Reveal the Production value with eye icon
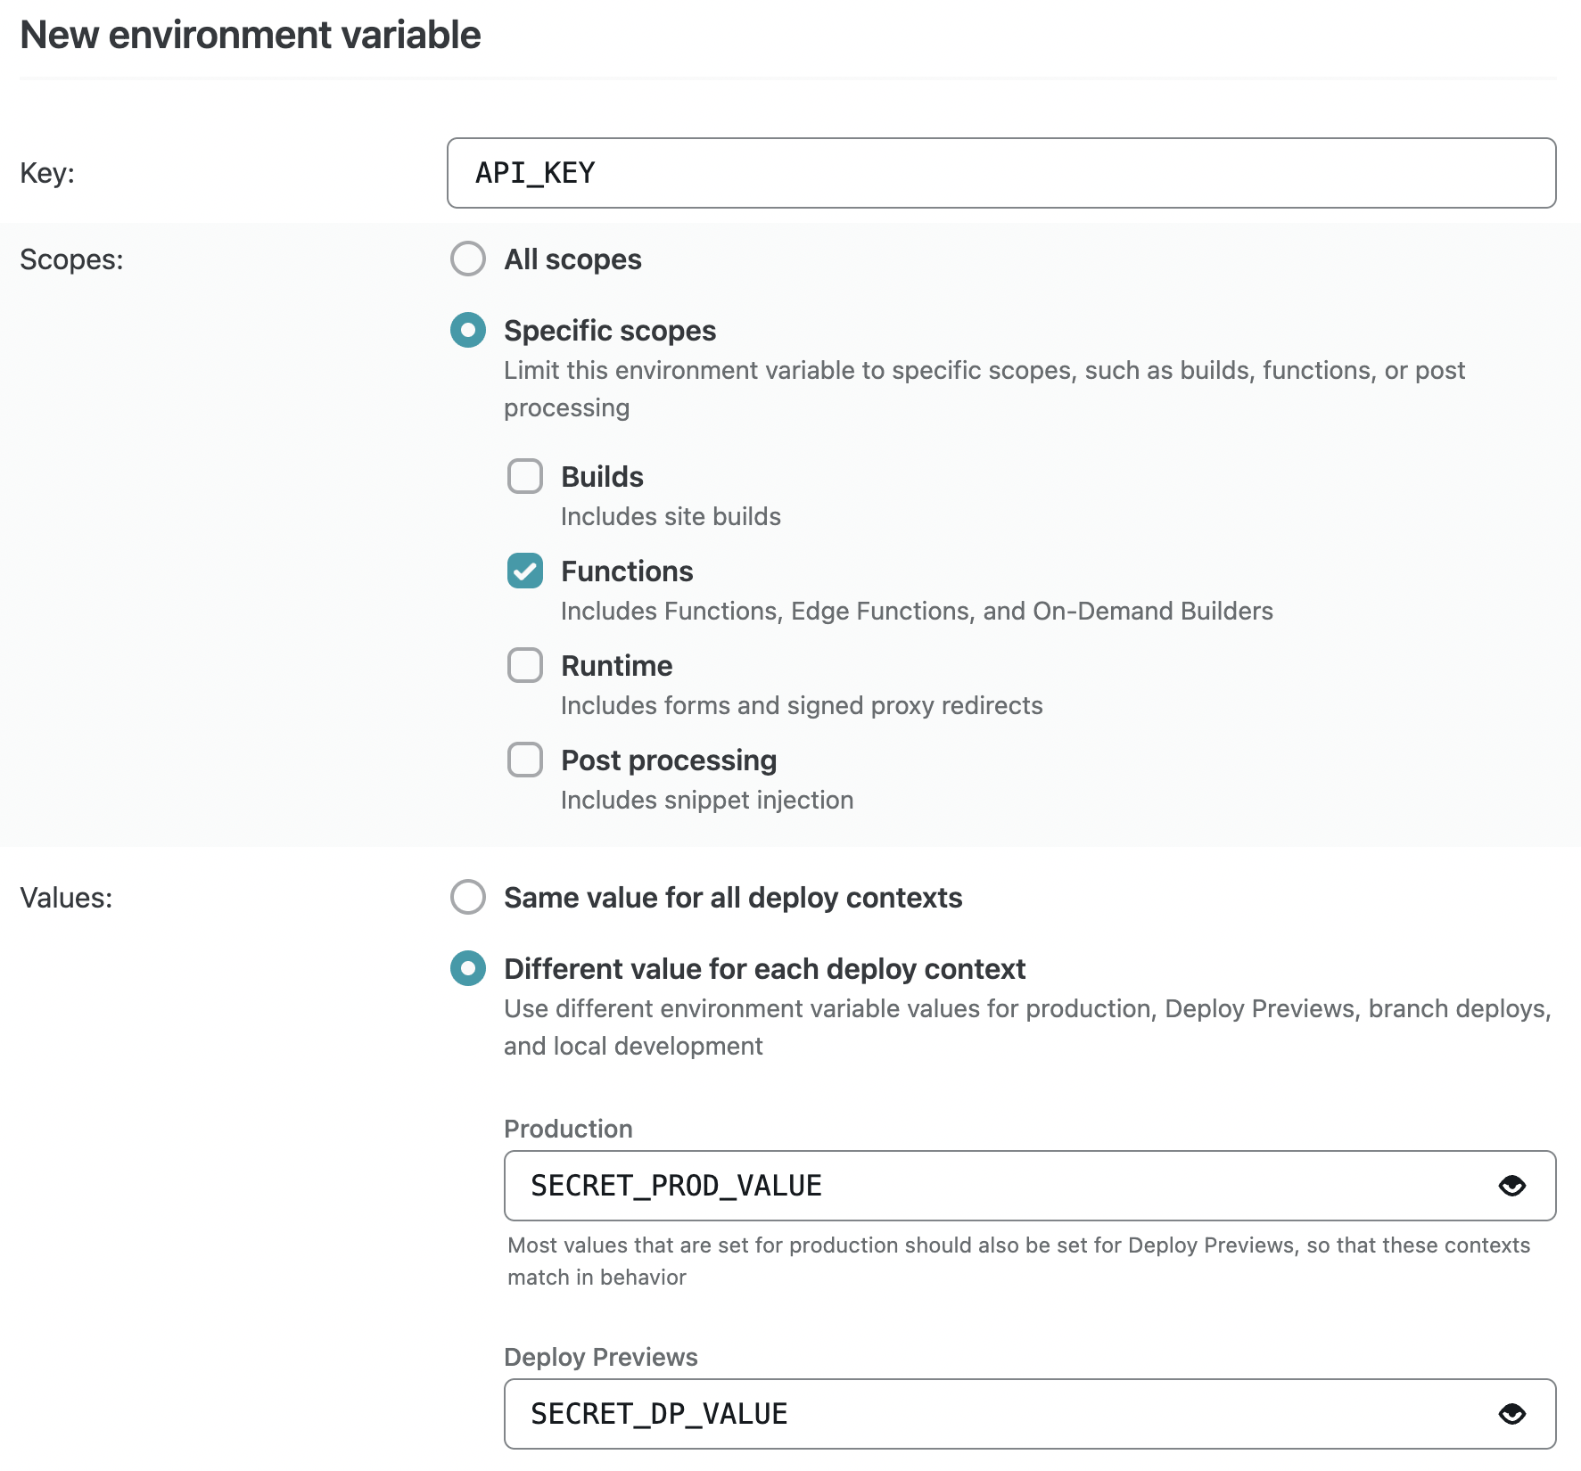Screen dimensions: 1581x1471 coord(1511,1186)
